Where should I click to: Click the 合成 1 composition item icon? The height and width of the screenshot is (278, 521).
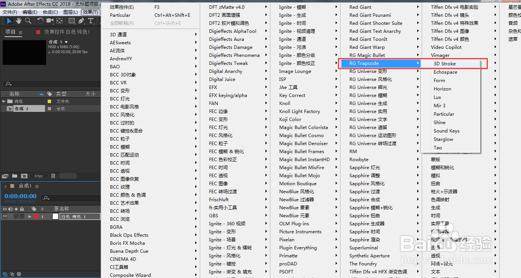[x=10, y=109]
